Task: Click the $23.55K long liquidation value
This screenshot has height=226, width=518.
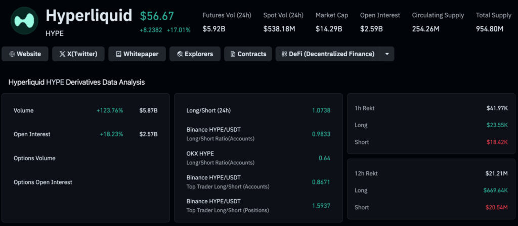Action: click(x=497, y=125)
